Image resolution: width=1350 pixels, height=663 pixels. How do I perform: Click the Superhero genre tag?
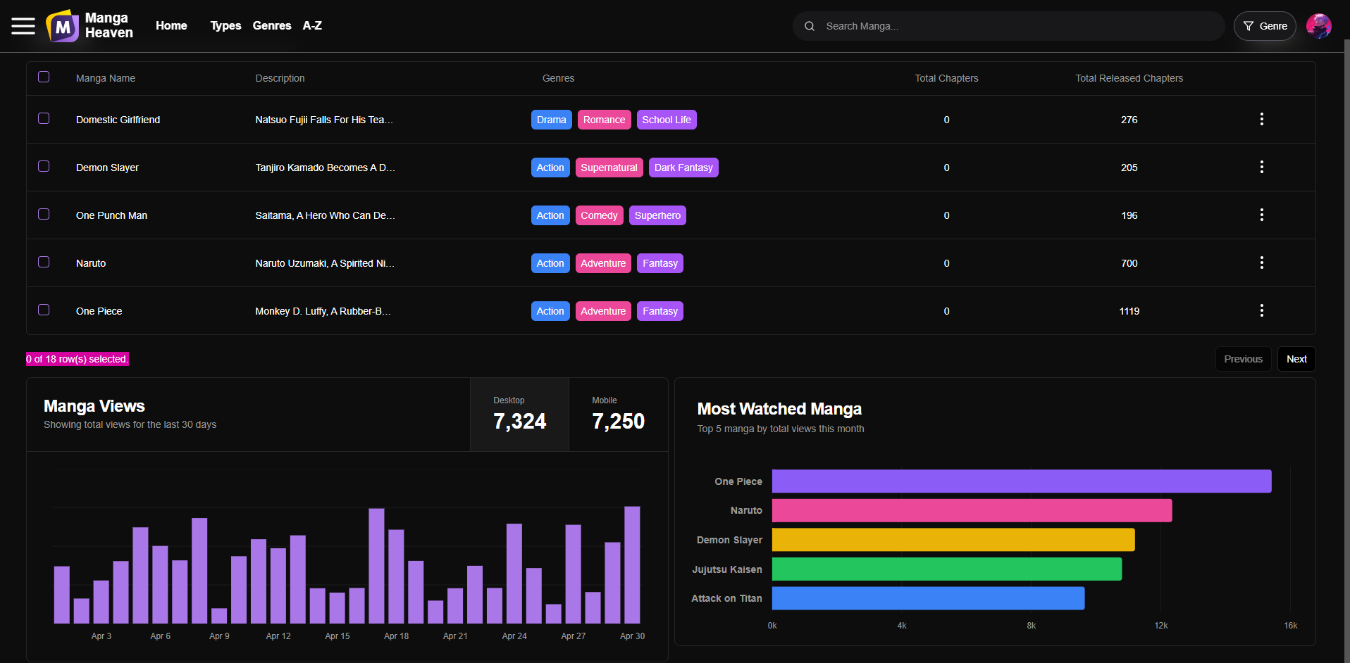point(657,215)
